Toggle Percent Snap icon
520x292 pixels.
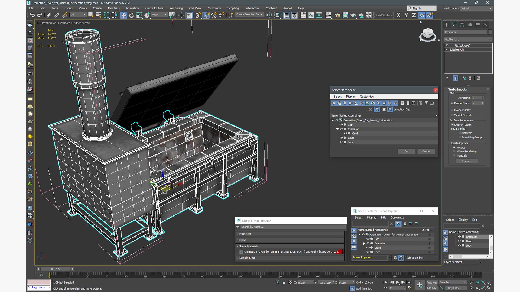[214, 15]
